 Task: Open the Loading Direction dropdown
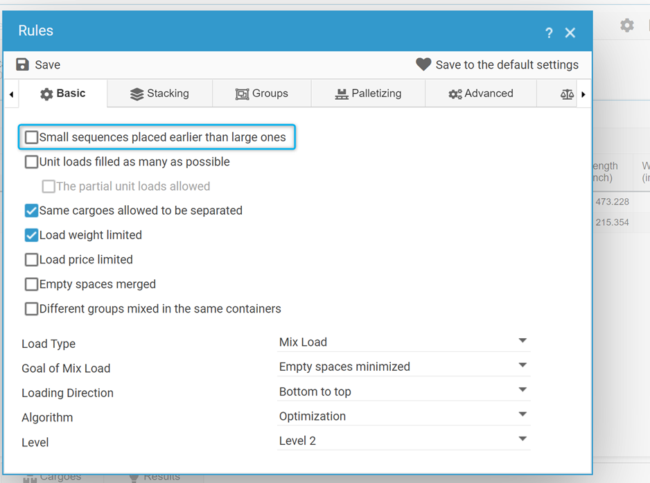(x=404, y=392)
